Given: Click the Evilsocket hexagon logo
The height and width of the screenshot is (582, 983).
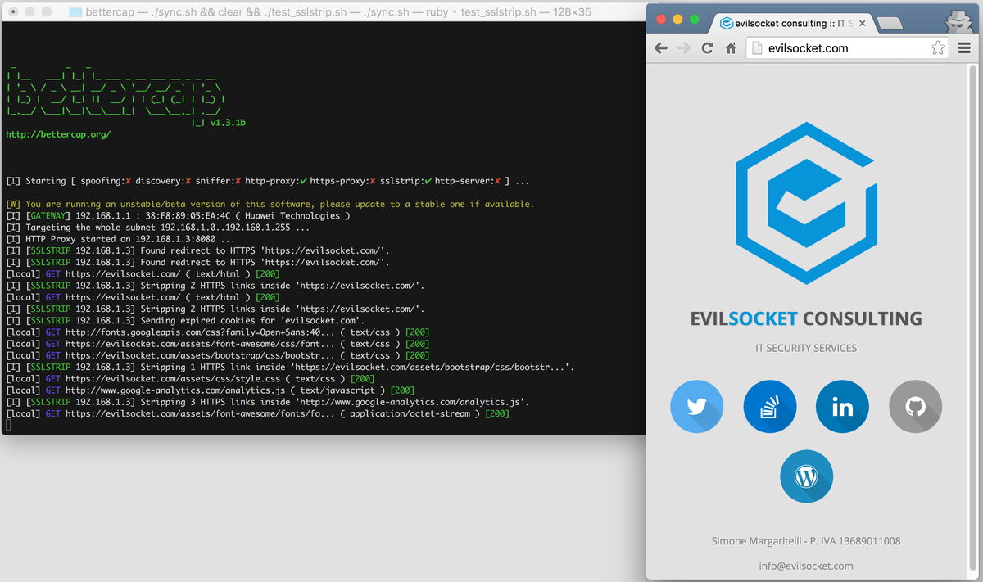Looking at the screenshot, I should (x=806, y=203).
